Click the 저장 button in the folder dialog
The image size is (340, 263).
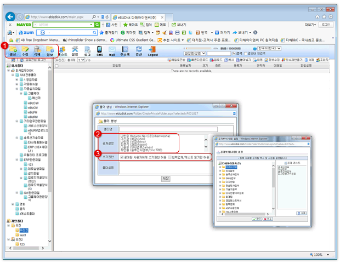[166, 179]
